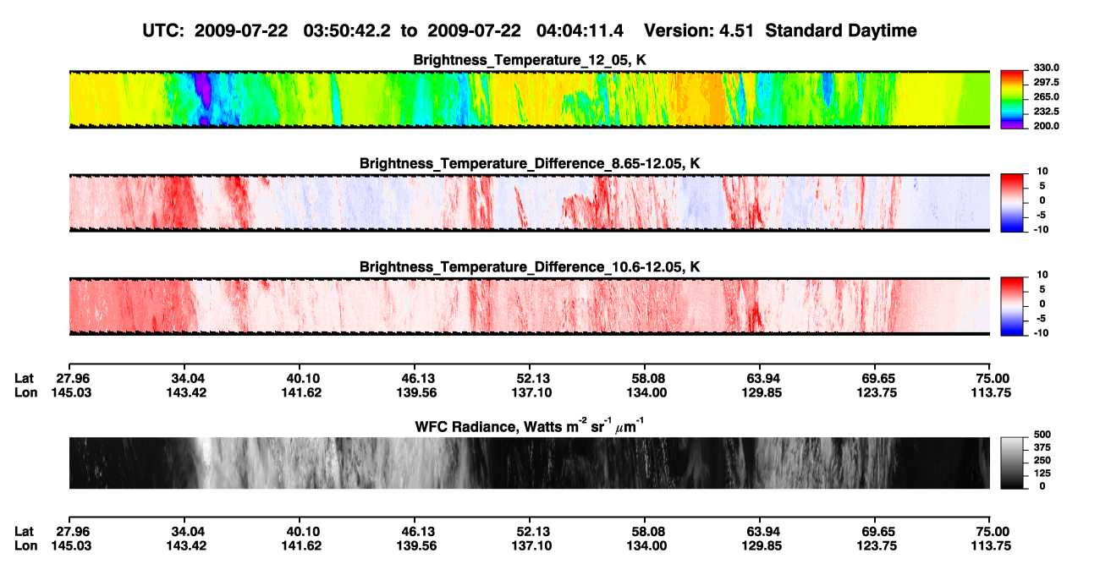Select the WFC Radiance grayscale image strip
Image resolution: width=1100 pixels, height=564 pixels.
[530, 463]
